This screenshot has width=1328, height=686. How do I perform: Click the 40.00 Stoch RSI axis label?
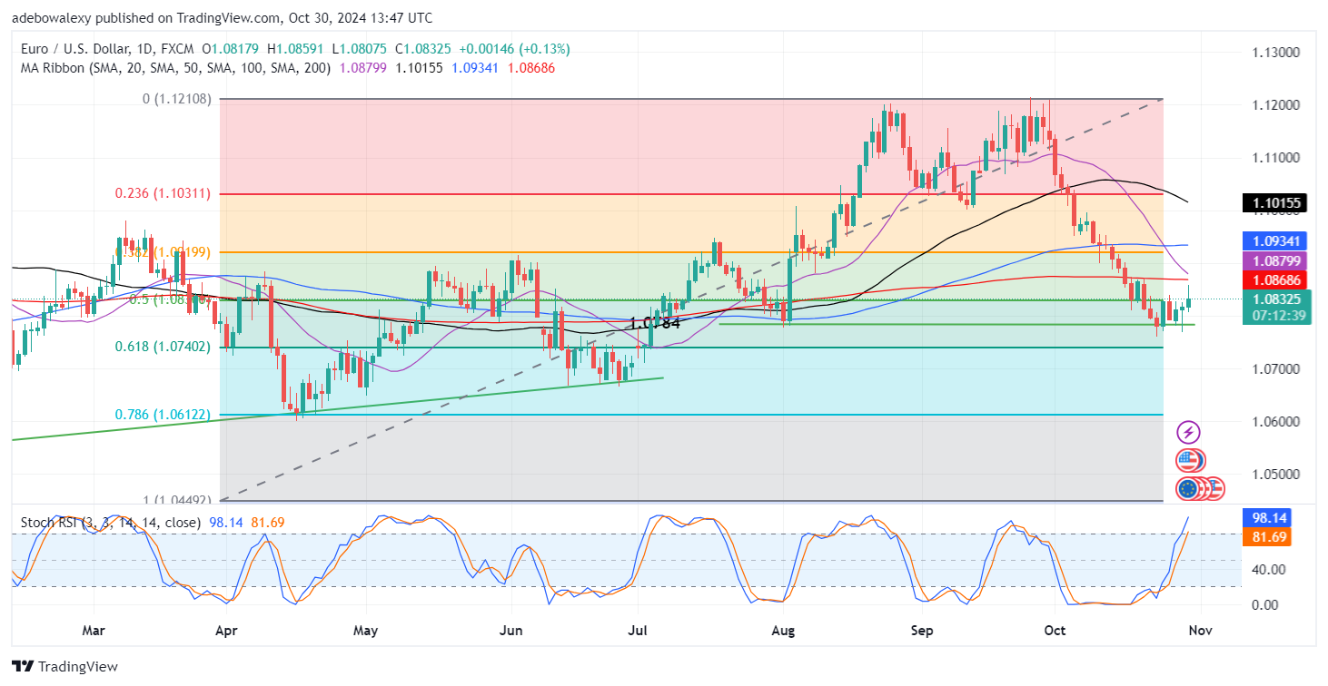coord(1269,570)
